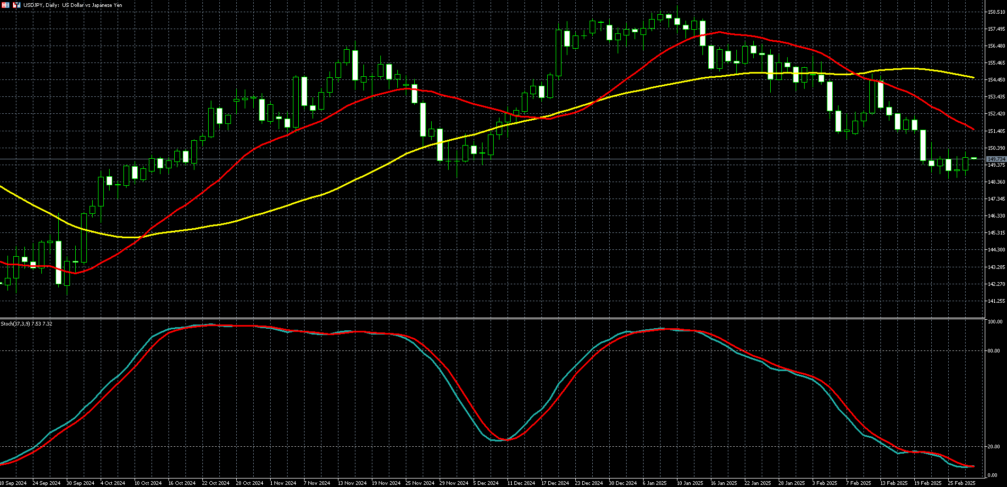The image size is (1007, 487).
Task: Click the 155.465 price scale label
Action: point(996,63)
